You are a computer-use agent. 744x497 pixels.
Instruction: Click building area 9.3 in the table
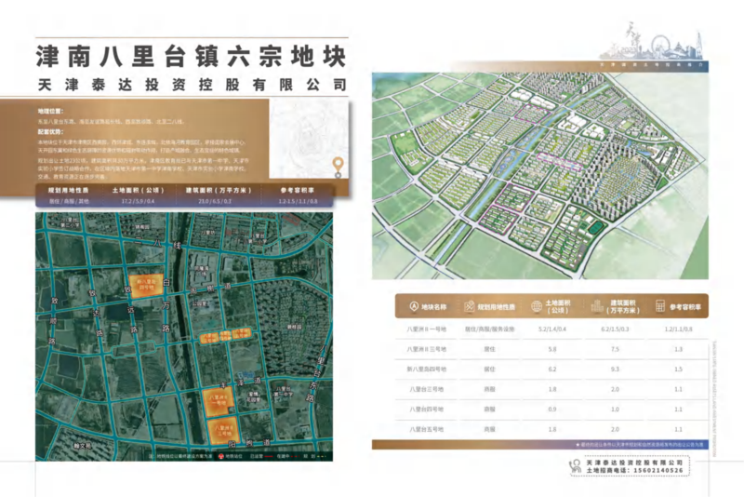pyautogui.click(x=615, y=369)
